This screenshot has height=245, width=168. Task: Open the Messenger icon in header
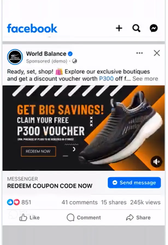point(154,28)
